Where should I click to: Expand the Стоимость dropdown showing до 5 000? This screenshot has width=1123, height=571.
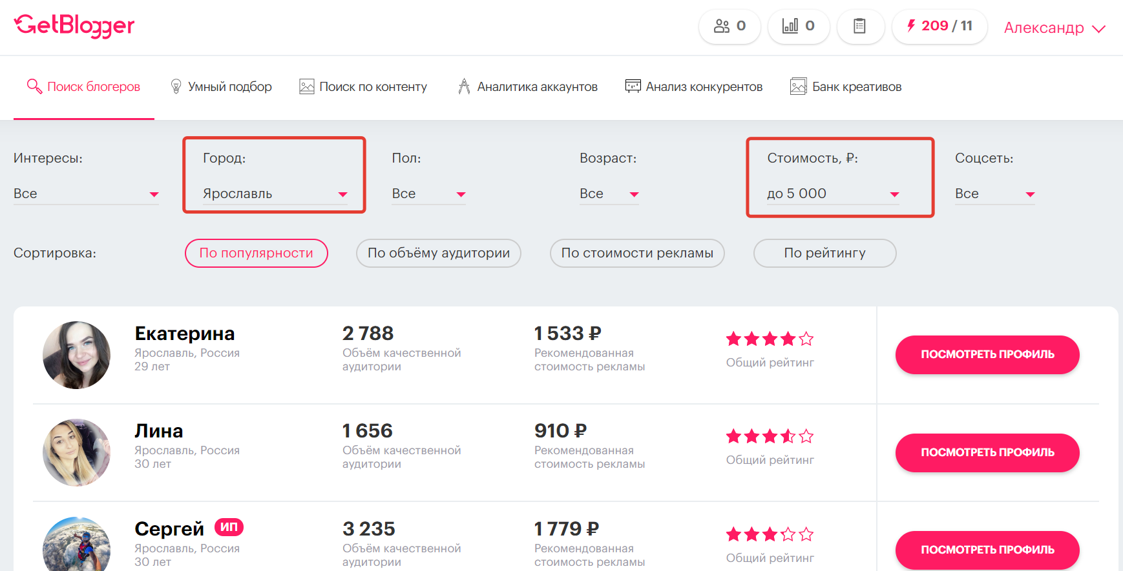point(834,194)
